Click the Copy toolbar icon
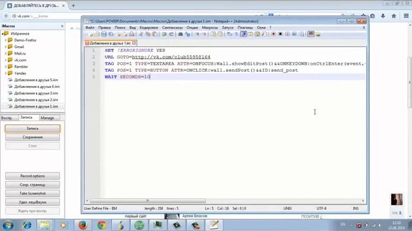This screenshot has width=412, height=231. point(148,34)
